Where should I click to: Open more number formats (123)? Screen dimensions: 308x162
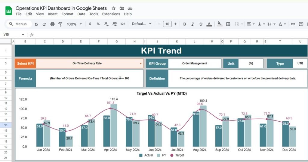(123, 24)
